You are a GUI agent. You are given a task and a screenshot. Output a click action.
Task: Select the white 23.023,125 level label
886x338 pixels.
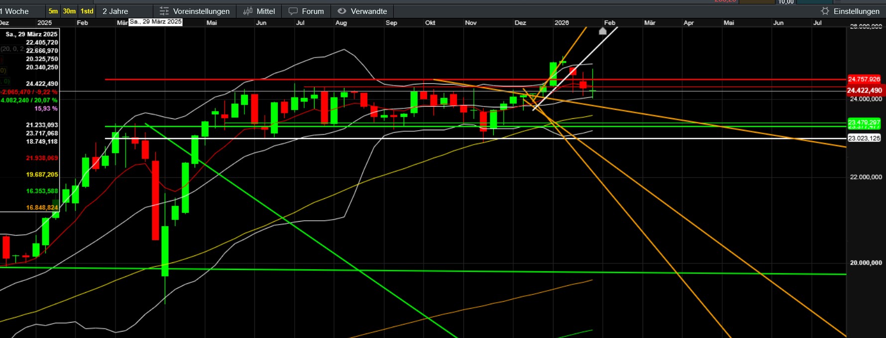(x=864, y=138)
